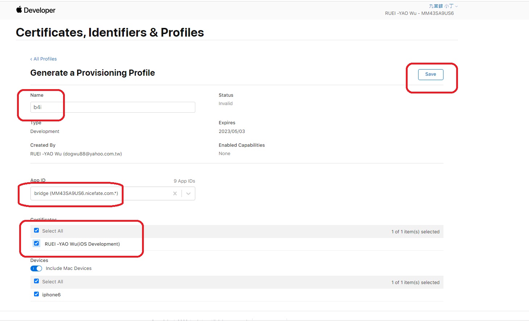The image size is (529, 321).
Task: Click the Certificates, Identifiers & Profiles heading
Action: coord(110,33)
